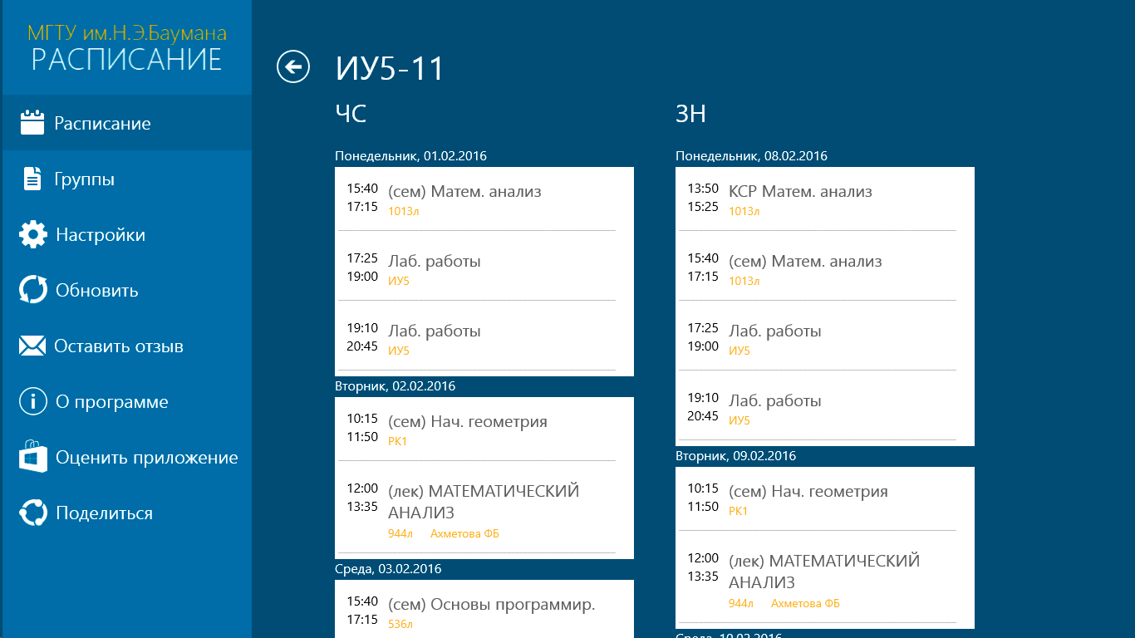Click the calendar icon for Расписание
The height and width of the screenshot is (638, 1135).
pos(32,123)
